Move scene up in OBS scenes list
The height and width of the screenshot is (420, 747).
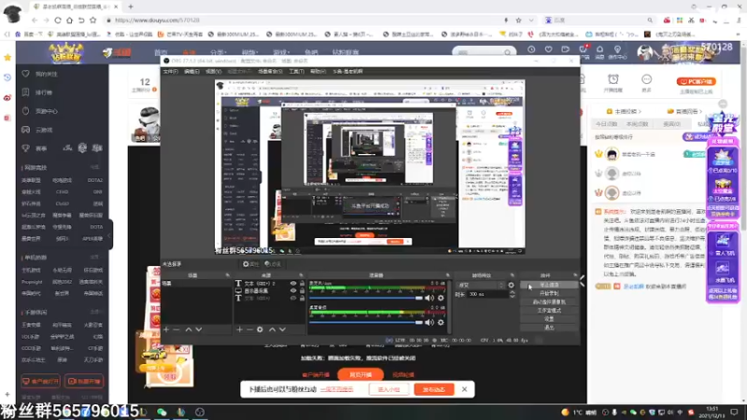[189, 329]
